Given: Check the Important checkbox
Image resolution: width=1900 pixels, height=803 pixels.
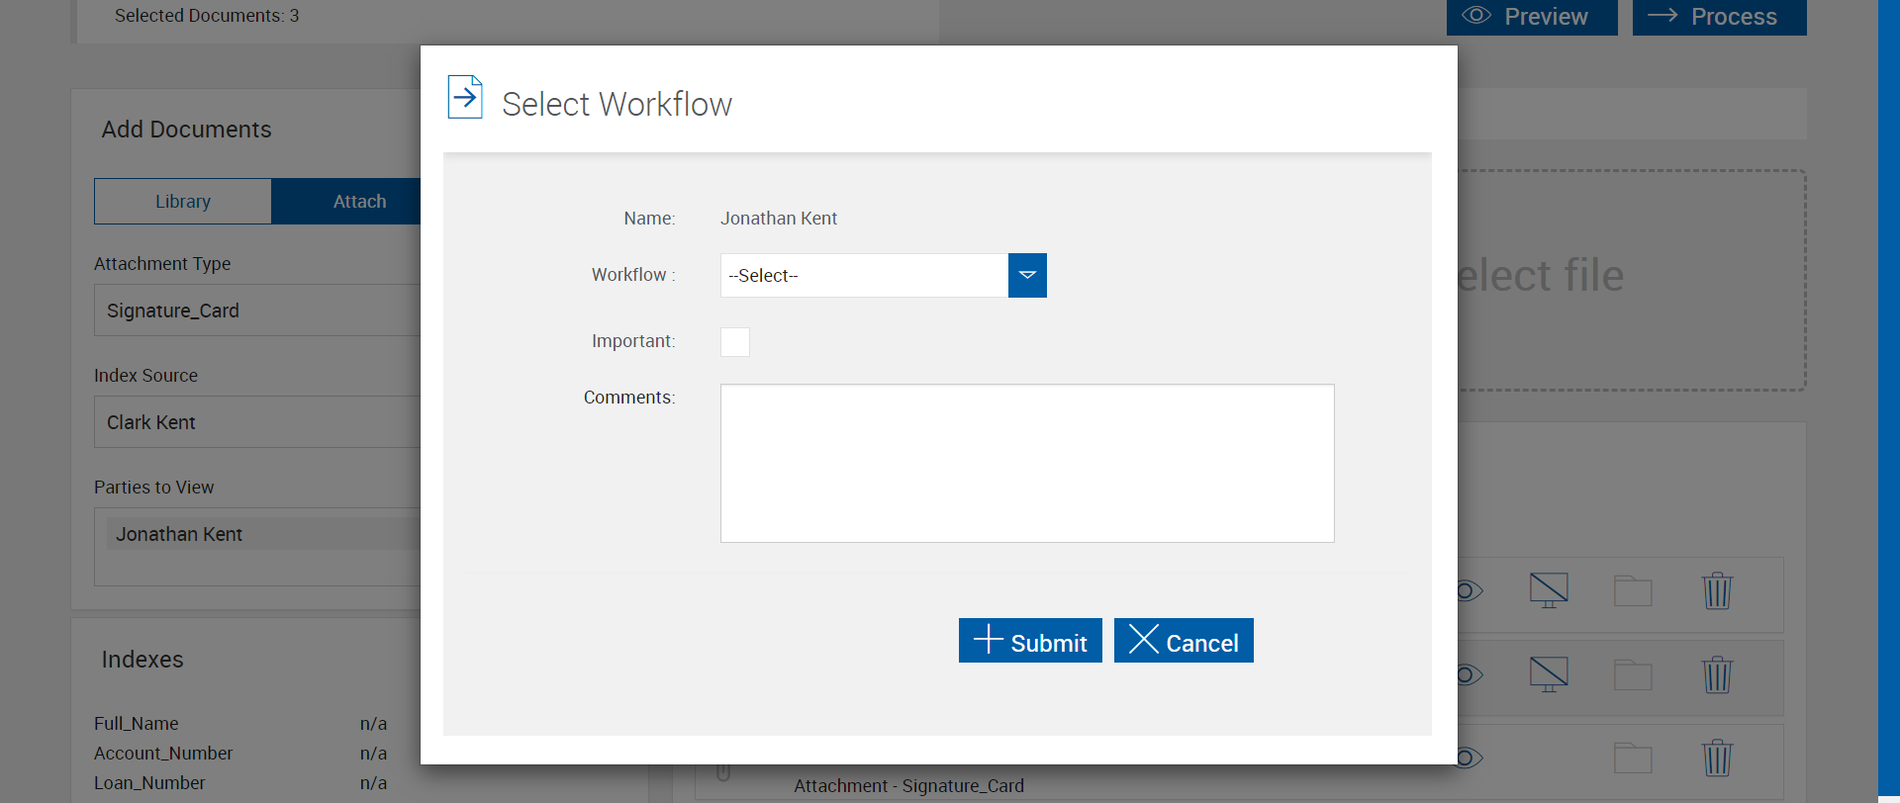Looking at the screenshot, I should [735, 342].
